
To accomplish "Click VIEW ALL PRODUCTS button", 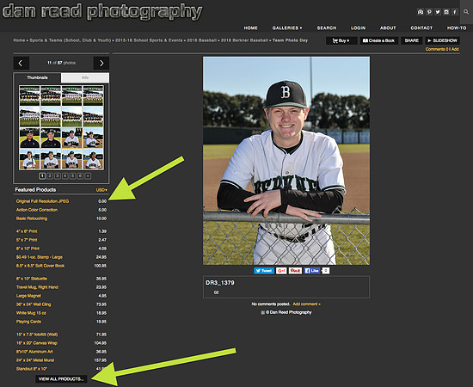I will click(x=61, y=379).
